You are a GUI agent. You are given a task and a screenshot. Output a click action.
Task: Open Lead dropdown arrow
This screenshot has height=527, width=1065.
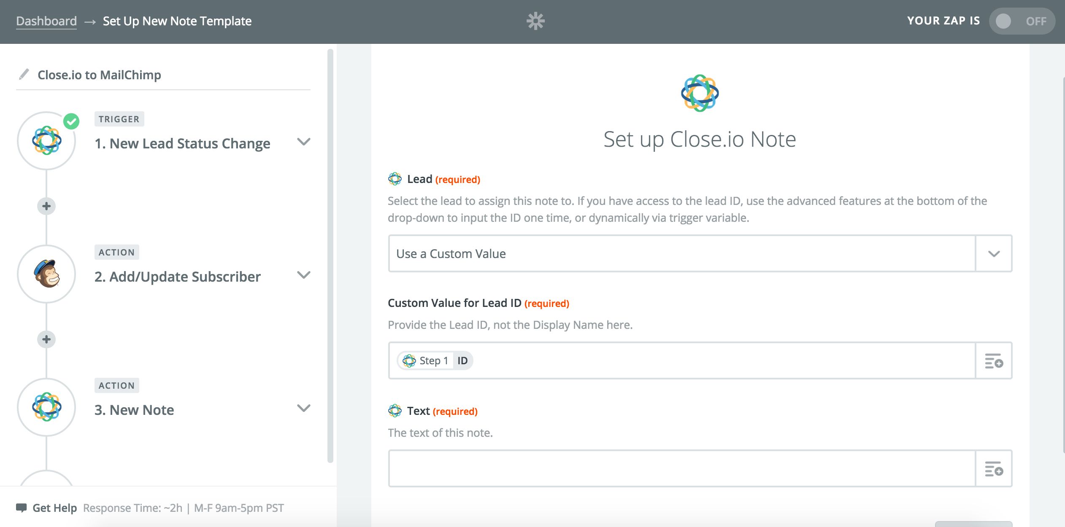pos(994,254)
